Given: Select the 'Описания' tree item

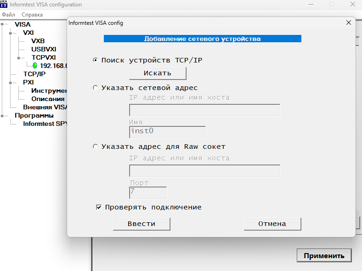Looking at the screenshot, I should (48, 99).
